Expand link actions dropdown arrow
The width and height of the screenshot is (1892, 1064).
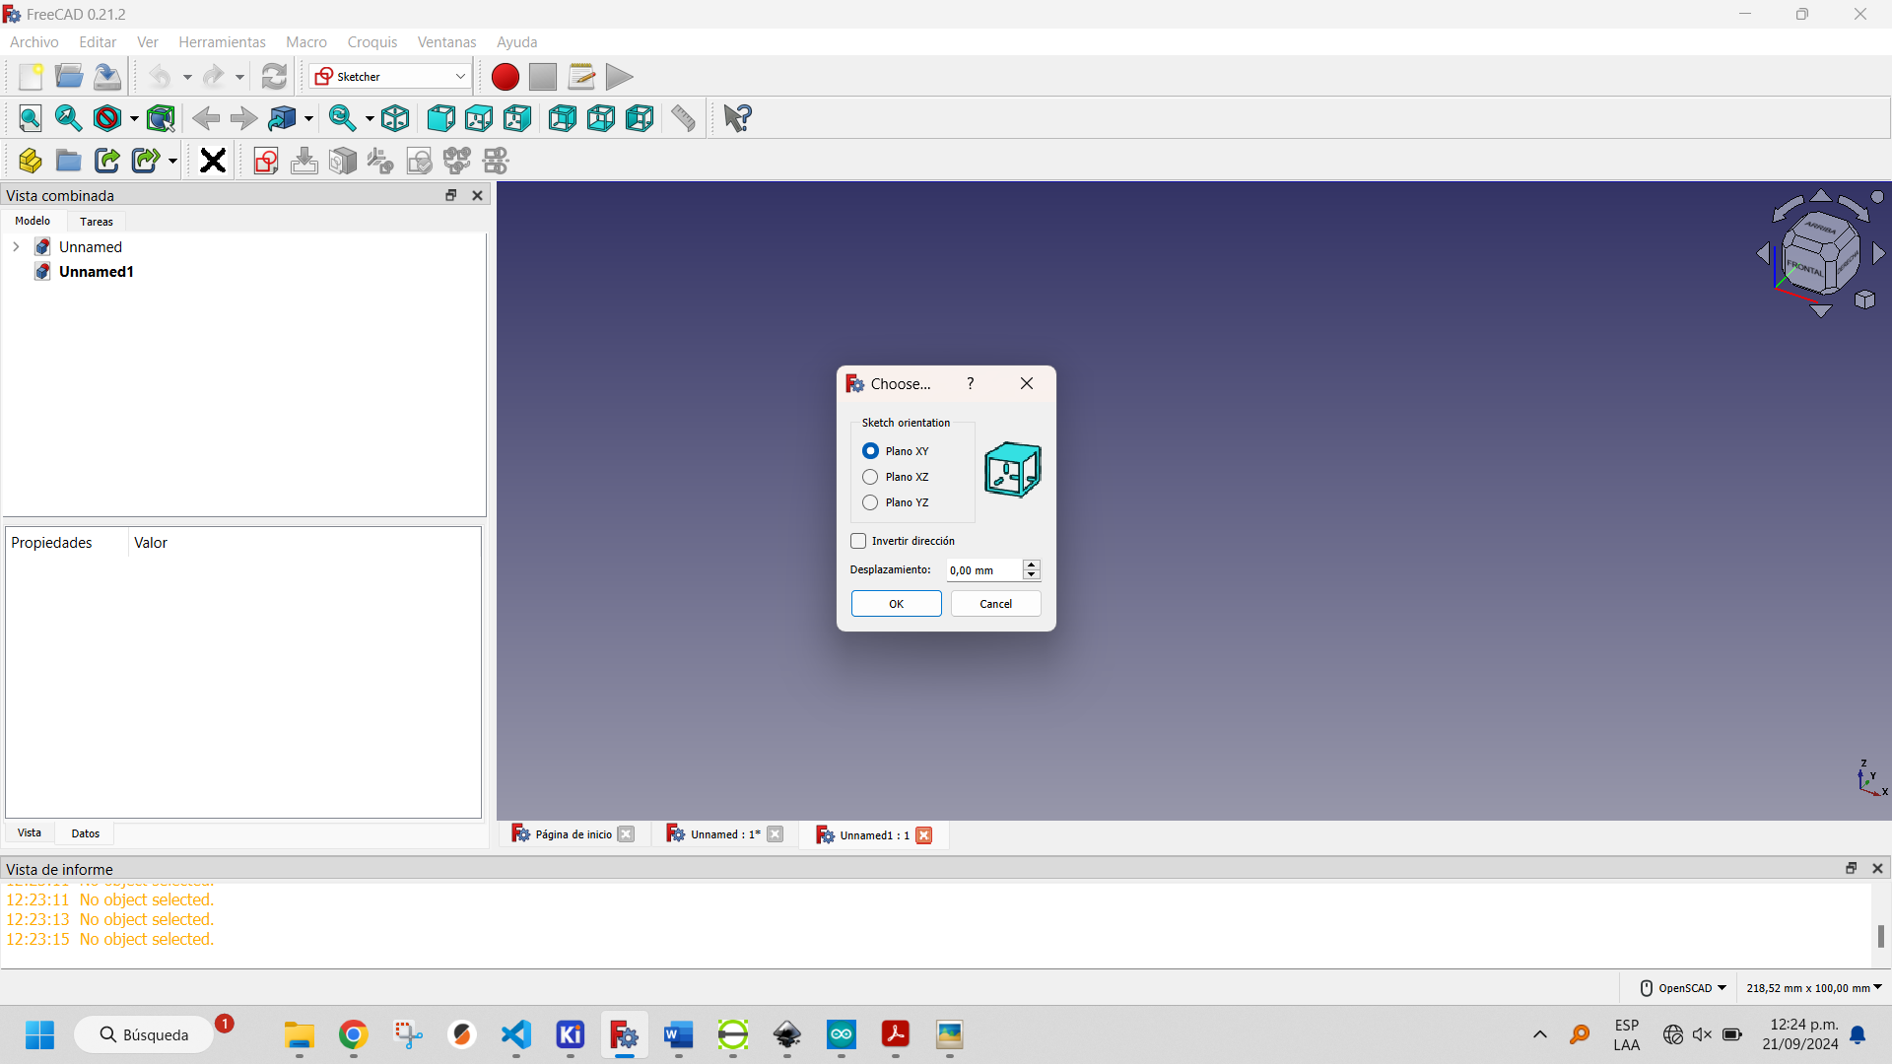[172, 161]
